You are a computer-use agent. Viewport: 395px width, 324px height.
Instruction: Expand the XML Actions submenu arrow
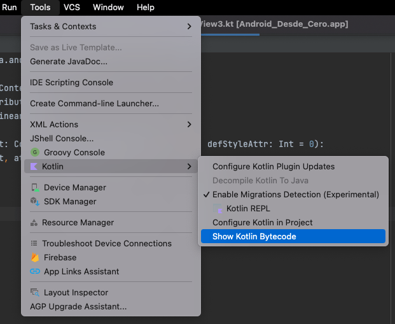[189, 124]
